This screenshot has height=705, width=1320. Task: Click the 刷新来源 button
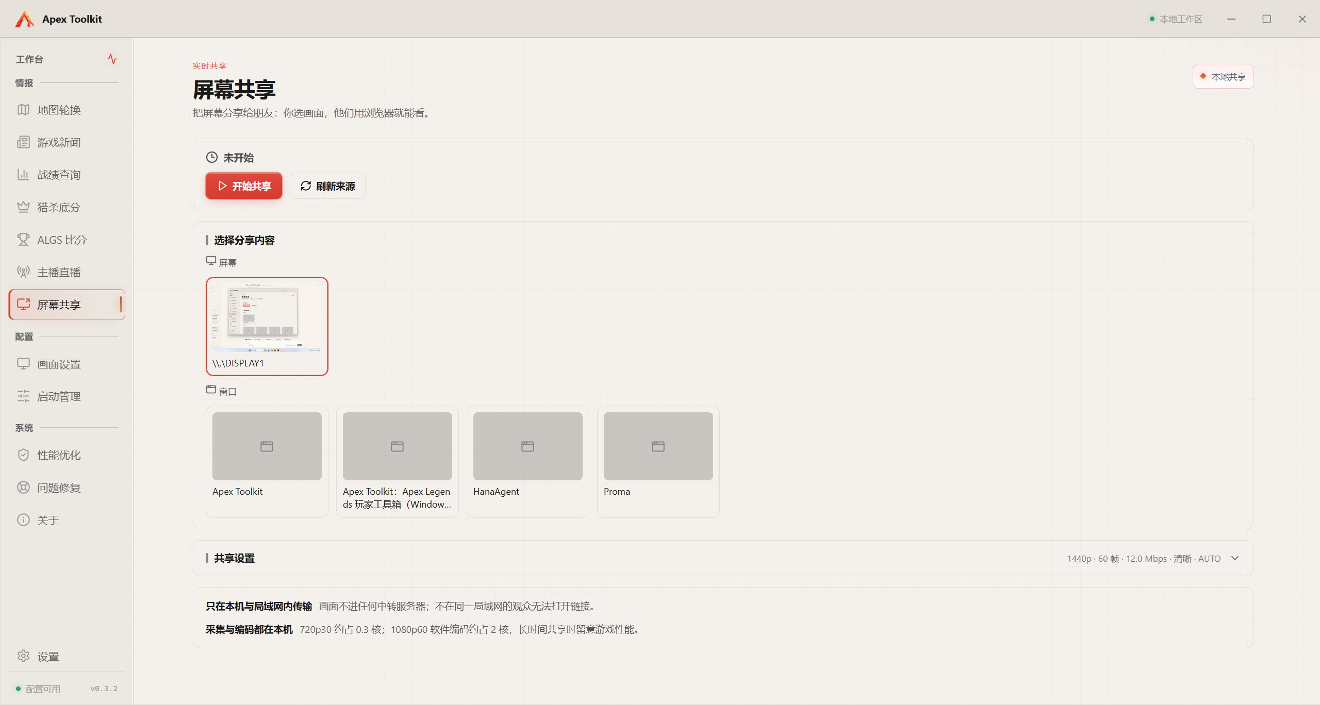(327, 186)
